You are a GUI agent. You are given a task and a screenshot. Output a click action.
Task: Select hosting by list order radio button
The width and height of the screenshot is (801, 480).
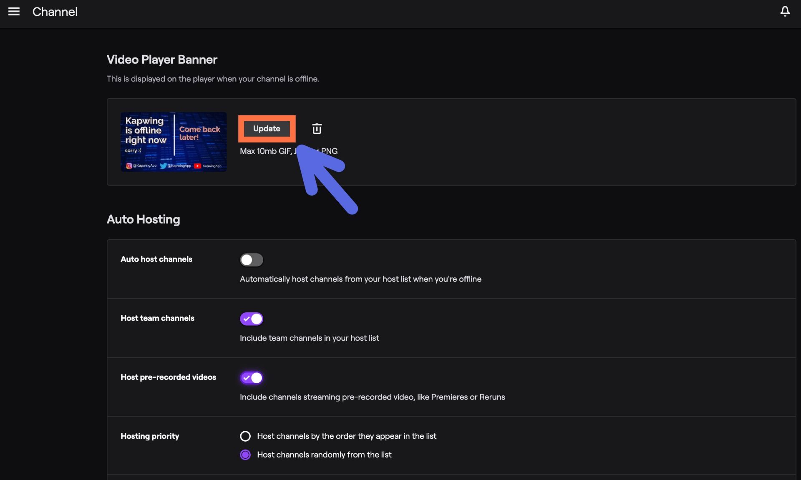[245, 436]
